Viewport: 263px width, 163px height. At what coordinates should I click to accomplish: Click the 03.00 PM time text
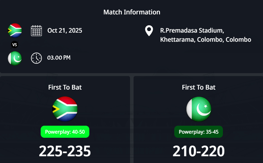[x=59, y=58]
